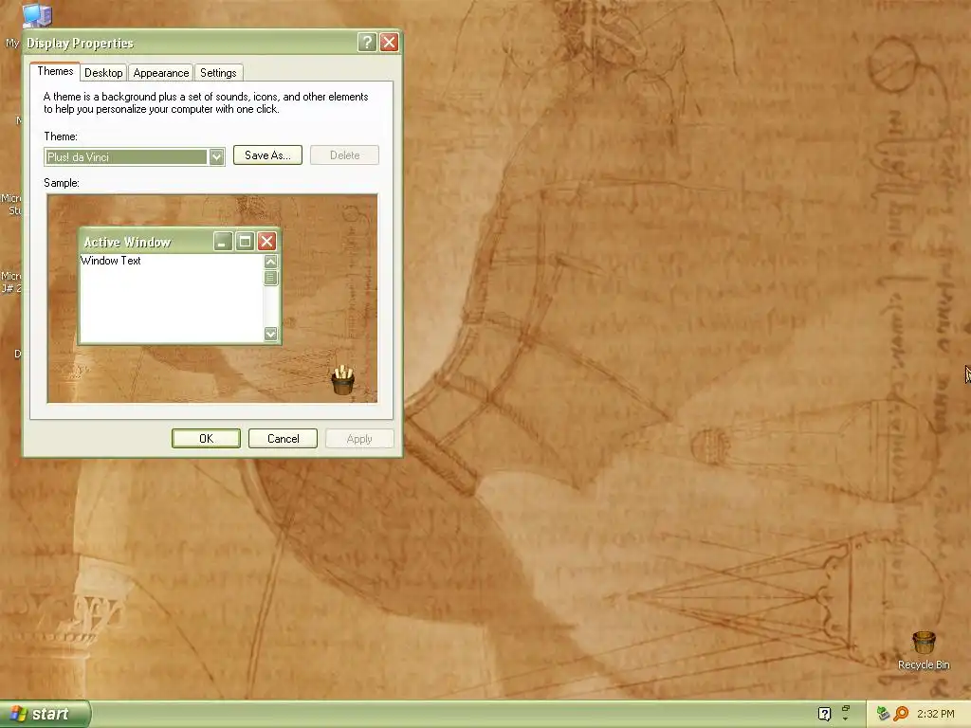The height and width of the screenshot is (728, 971).
Task: Click the help question-mark button in Display Properties title bar
Action: [367, 42]
